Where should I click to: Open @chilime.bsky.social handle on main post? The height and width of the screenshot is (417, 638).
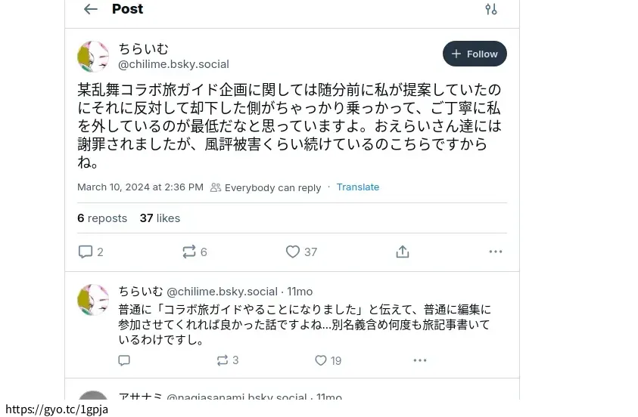(173, 64)
